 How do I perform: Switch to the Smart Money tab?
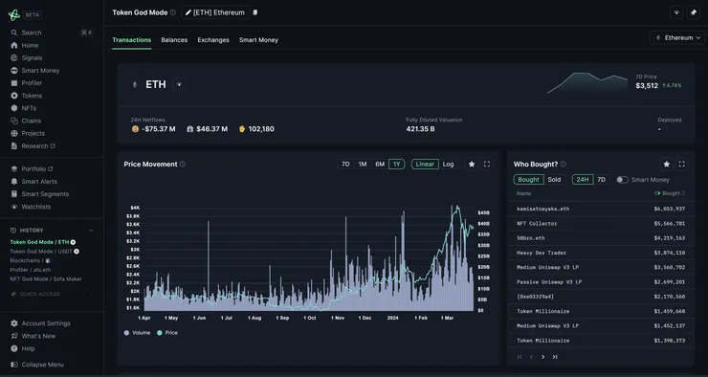click(258, 40)
